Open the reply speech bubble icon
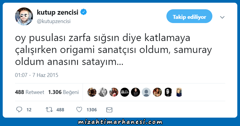240x126 pixels. [19, 110]
